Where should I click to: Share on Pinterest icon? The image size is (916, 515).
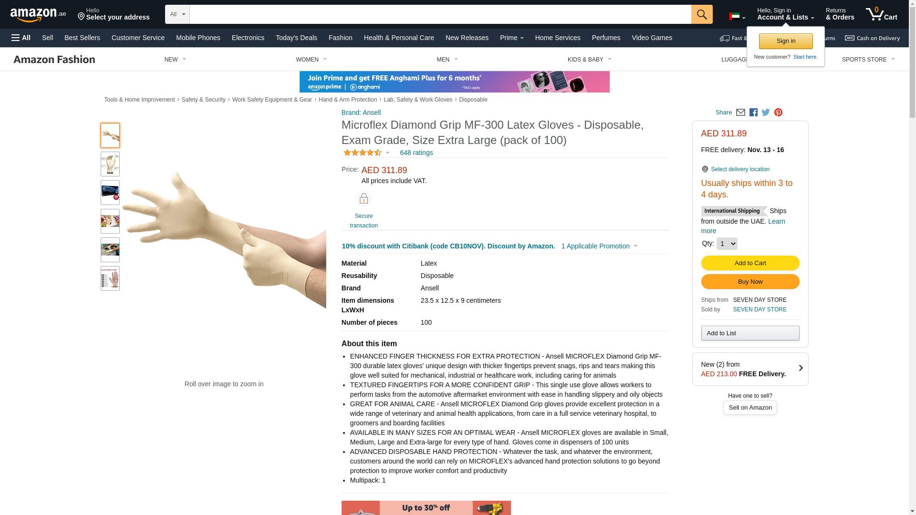point(778,113)
